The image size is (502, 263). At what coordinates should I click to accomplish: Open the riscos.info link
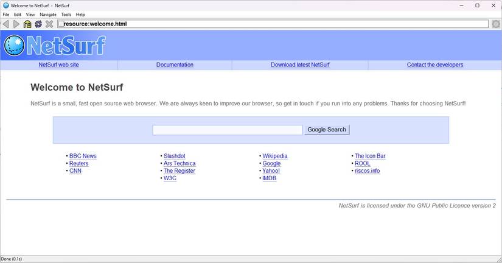(x=367, y=170)
